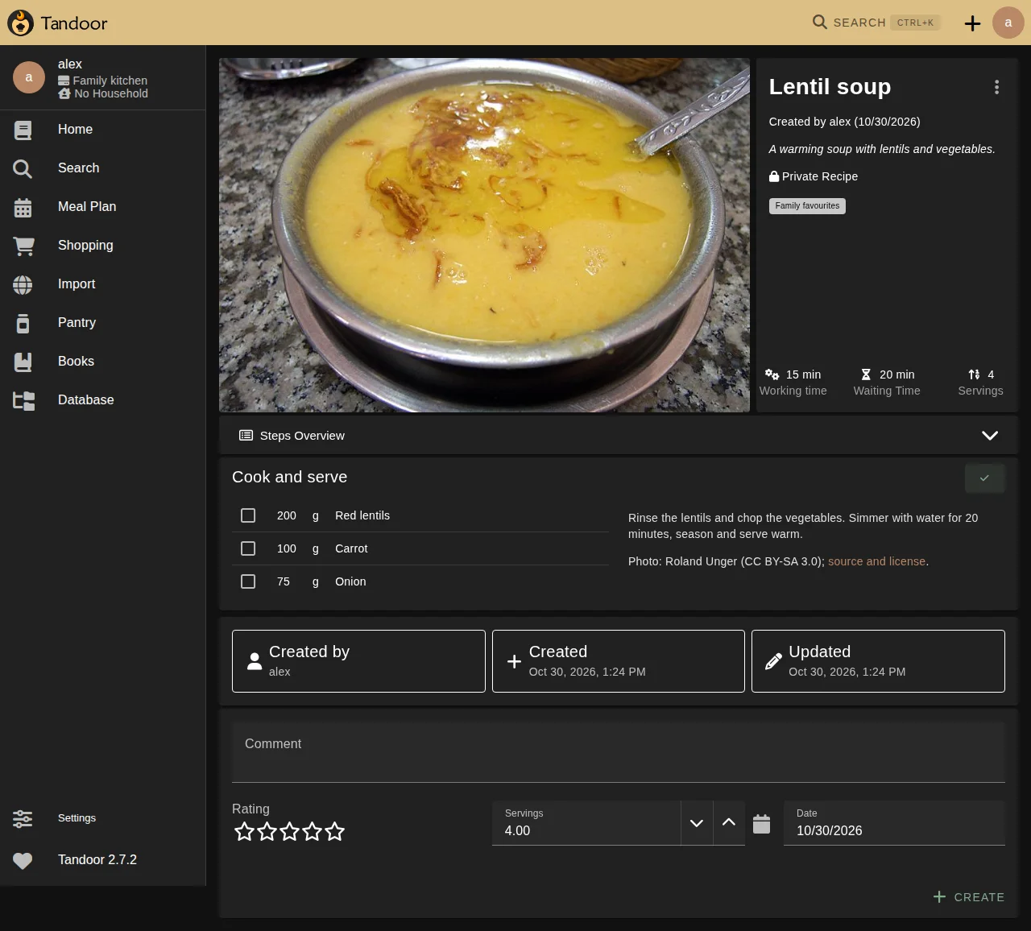Click the Servings value field
Image resolution: width=1031 pixels, height=931 pixels.
(586, 823)
